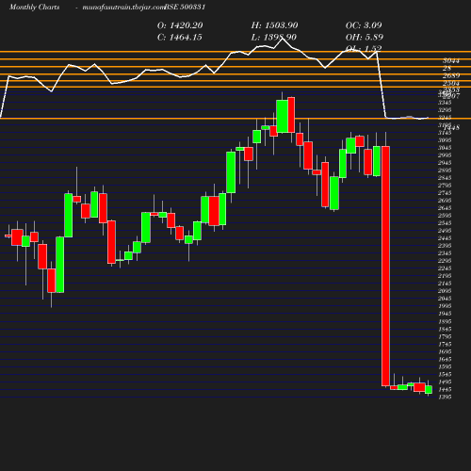Click the price axis label "2945"
471x471 pixels.
(445, 163)
